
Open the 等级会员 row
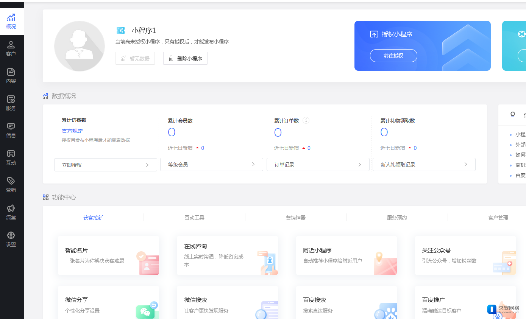point(212,165)
